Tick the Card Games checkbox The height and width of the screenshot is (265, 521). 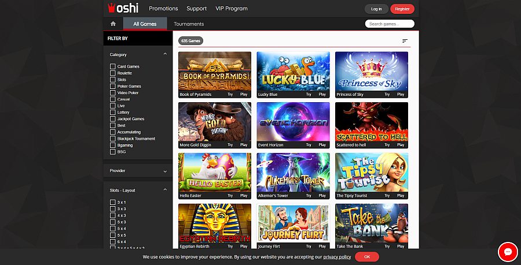pyautogui.click(x=113, y=66)
